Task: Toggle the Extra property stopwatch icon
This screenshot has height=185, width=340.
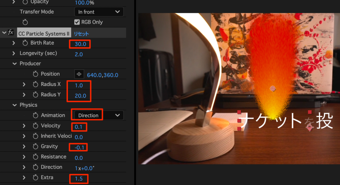Action: (36, 178)
